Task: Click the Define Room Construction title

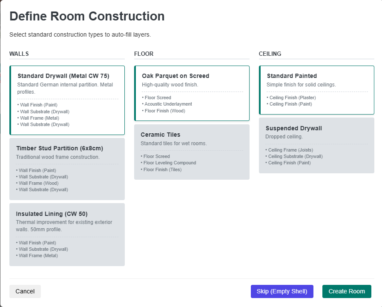Action: point(87,16)
